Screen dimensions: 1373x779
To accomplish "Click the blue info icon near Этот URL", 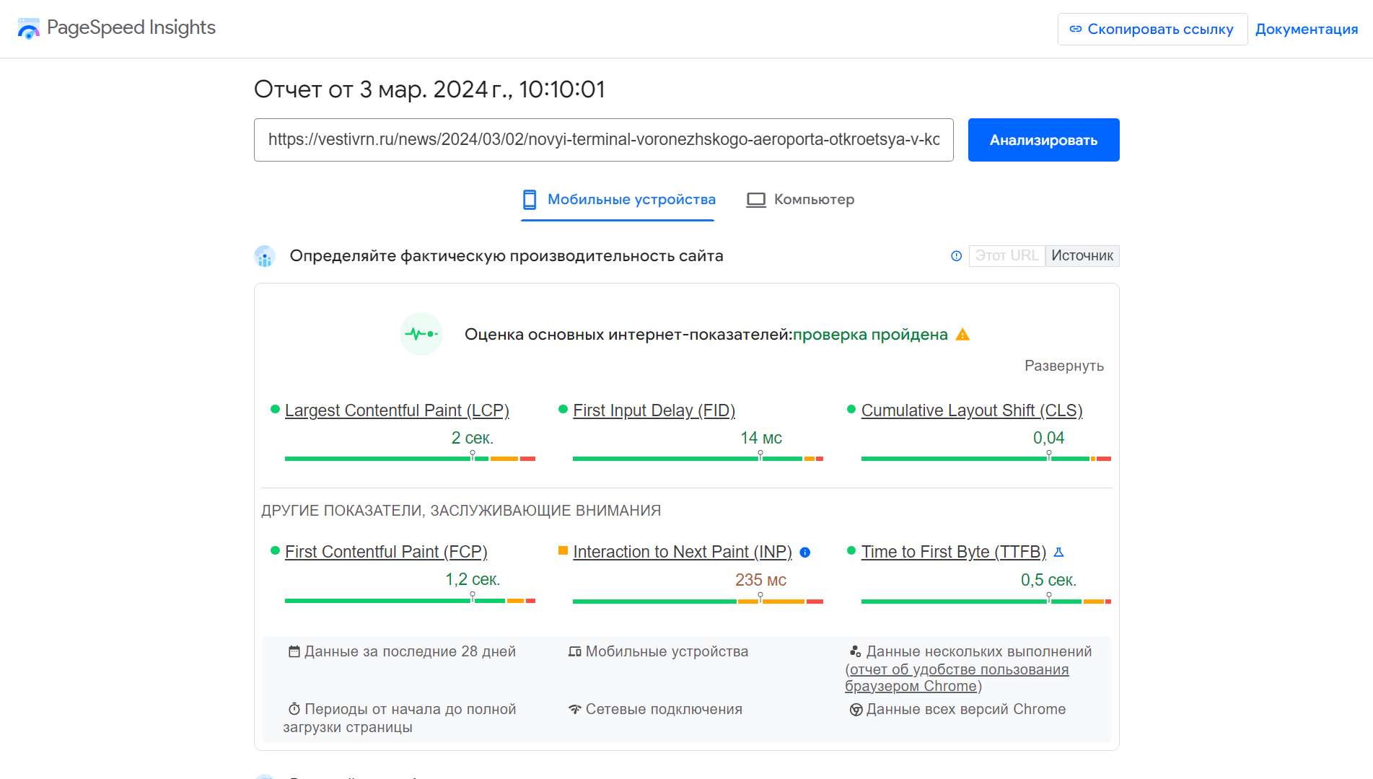I will (956, 256).
